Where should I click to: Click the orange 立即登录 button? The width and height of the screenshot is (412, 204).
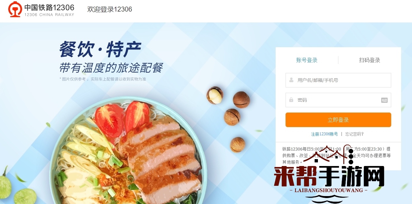tap(338, 120)
